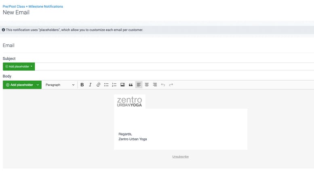The height and width of the screenshot is (171, 314).
Task: Click into the Subject input field
Action: (x=174, y=67)
